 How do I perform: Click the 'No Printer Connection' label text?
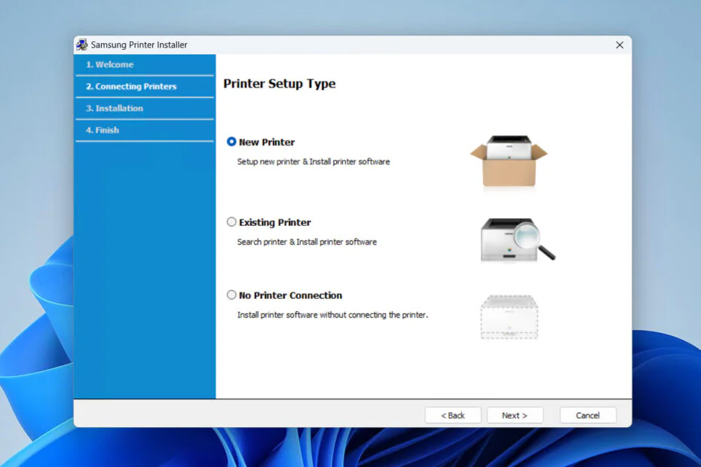coord(291,295)
